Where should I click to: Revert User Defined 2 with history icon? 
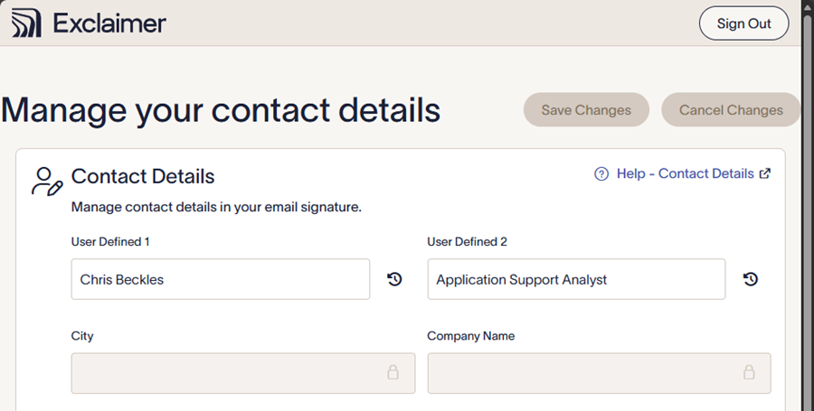[x=751, y=280]
